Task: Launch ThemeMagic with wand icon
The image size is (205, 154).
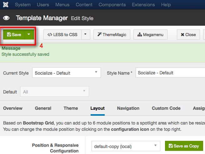Action: point(112,35)
